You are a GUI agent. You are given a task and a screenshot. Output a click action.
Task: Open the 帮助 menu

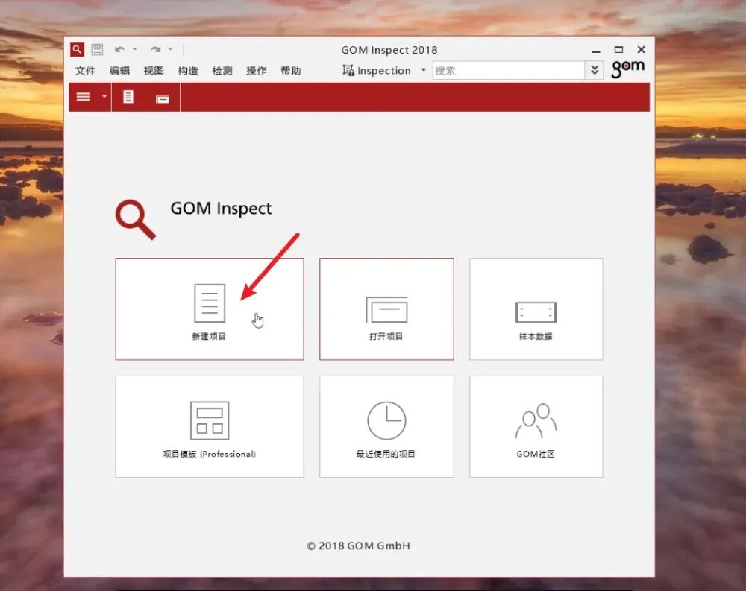291,71
